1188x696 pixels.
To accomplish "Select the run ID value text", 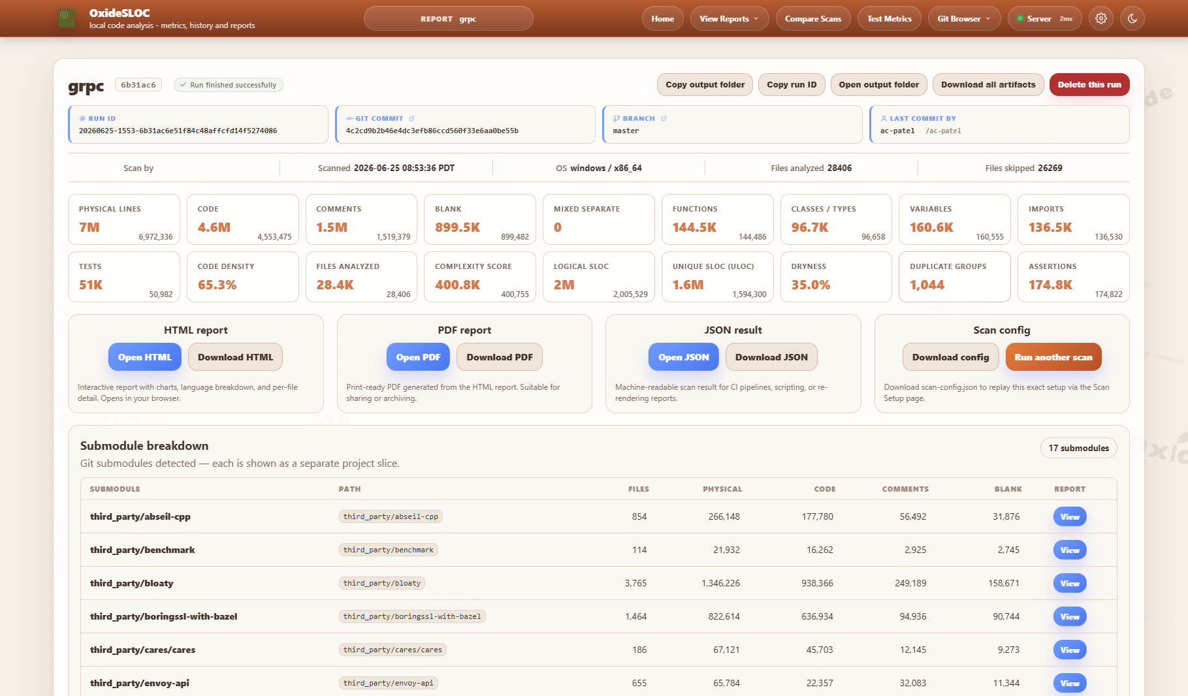I will point(178,131).
